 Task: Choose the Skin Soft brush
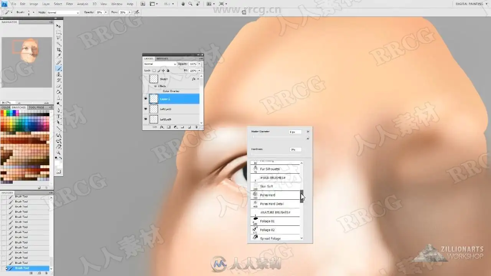click(x=275, y=186)
